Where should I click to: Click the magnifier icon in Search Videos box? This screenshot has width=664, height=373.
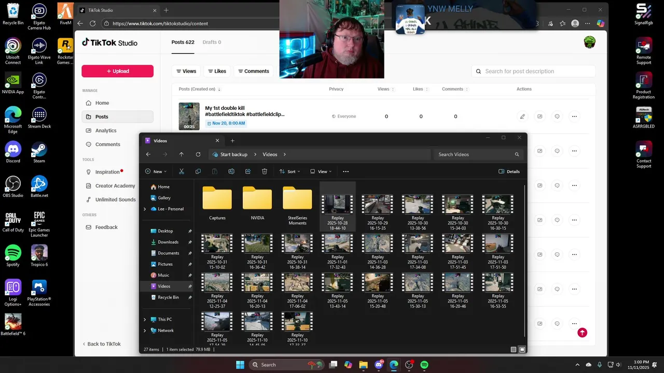point(517,154)
